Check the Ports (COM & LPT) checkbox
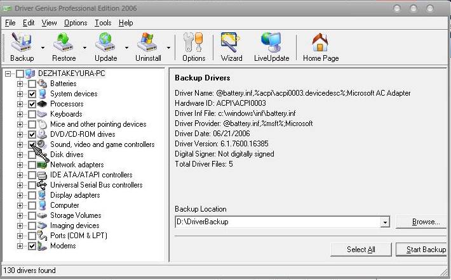Screen dimensions: 451x280 click(32, 236)
